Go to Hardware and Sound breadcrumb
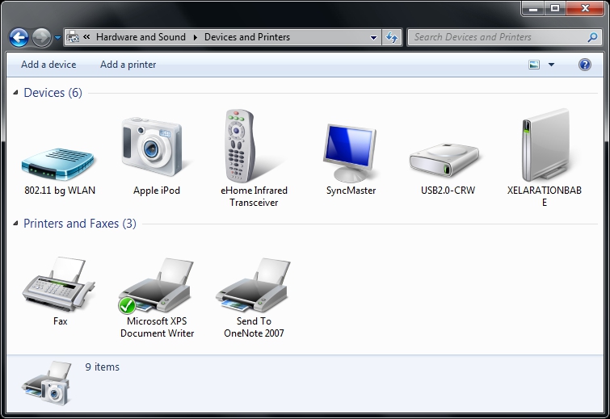Viewport: 610px width, 419px height. (141, 37)
